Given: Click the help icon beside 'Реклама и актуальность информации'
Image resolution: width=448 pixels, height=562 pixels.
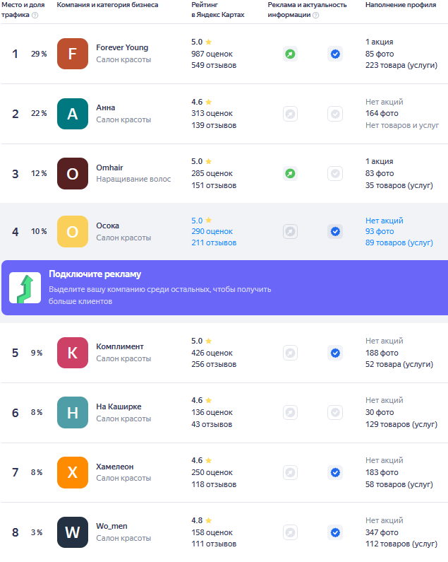Looking at the screenshot, I should [315, 15].
